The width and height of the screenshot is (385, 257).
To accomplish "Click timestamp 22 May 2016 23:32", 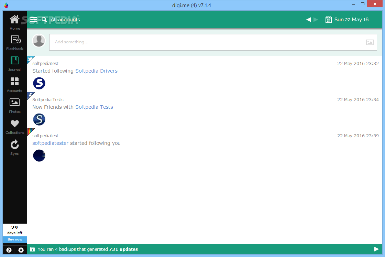I will pyautogui.click(x=358, y=63).
